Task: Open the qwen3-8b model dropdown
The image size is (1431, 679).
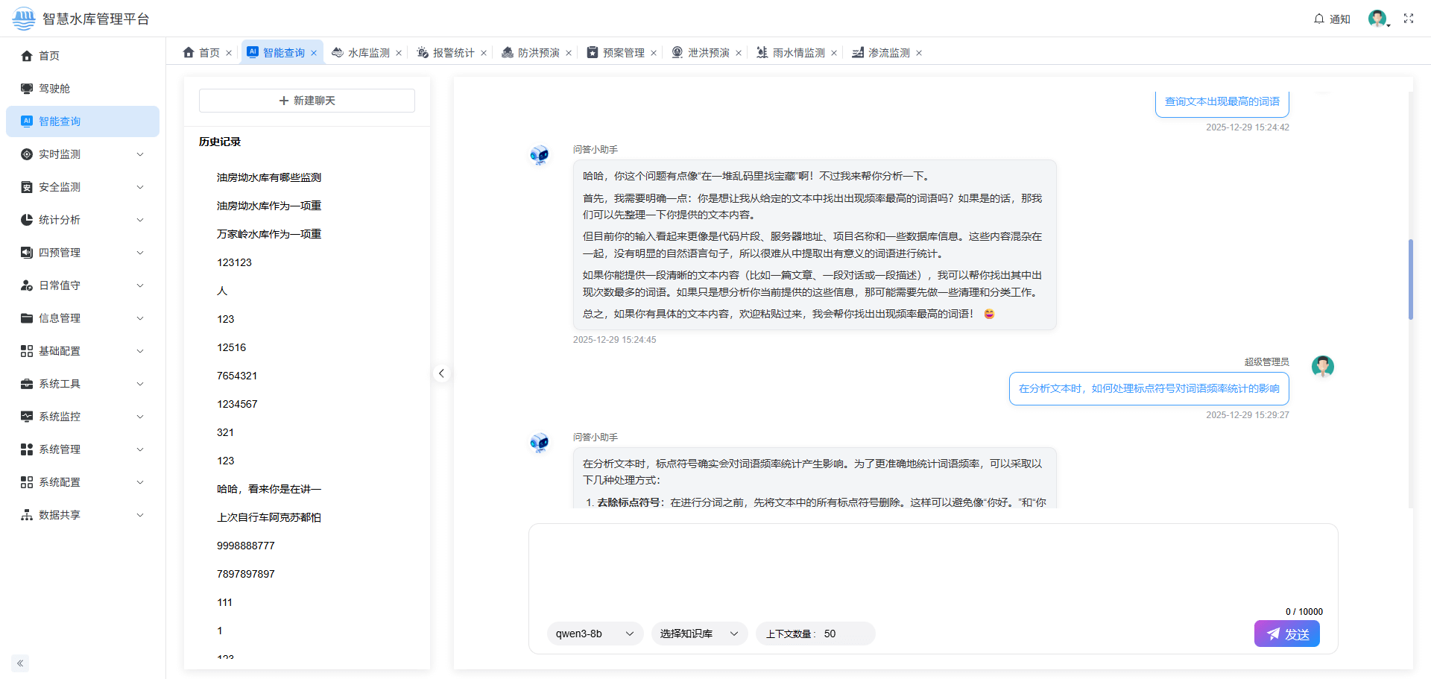Action: point(595,634)
